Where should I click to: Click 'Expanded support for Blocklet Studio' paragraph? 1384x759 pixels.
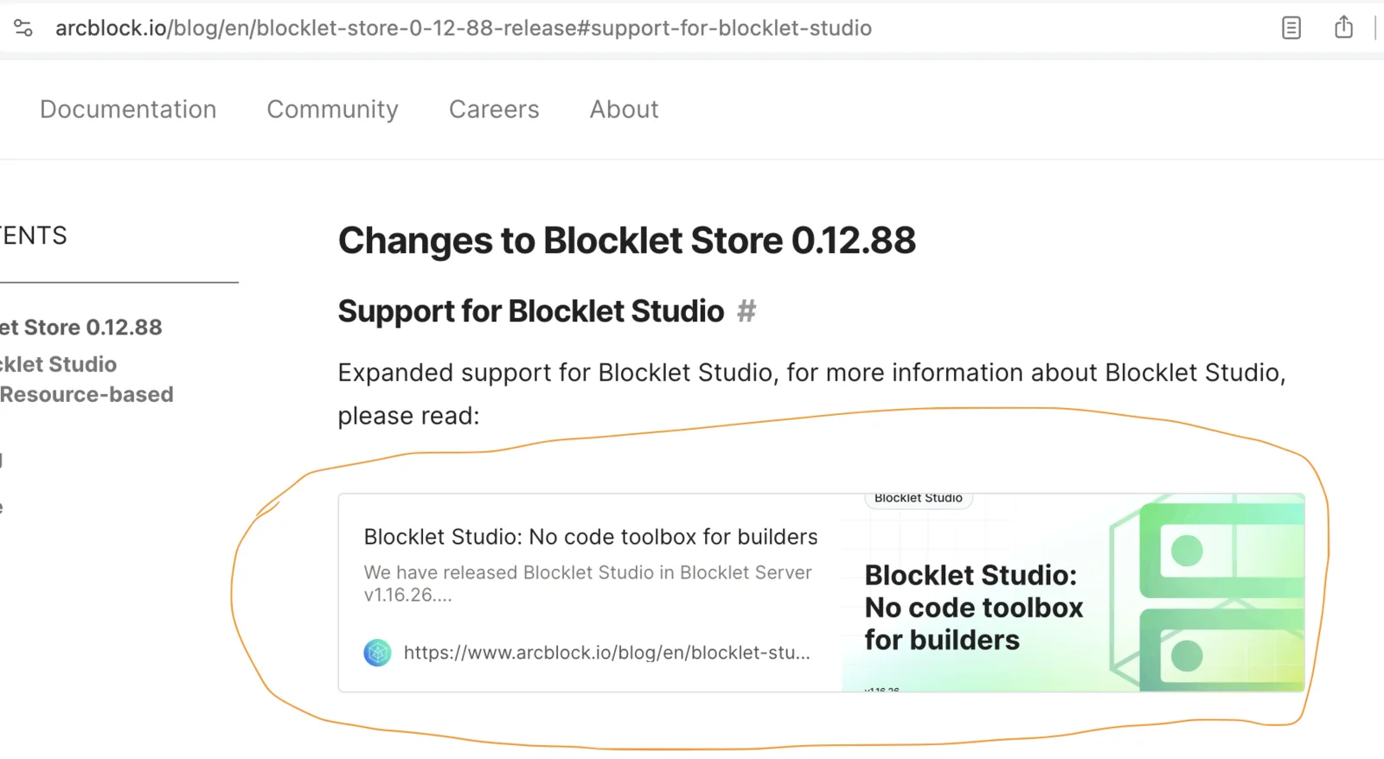pyautogui.click(x=812, y=394)
